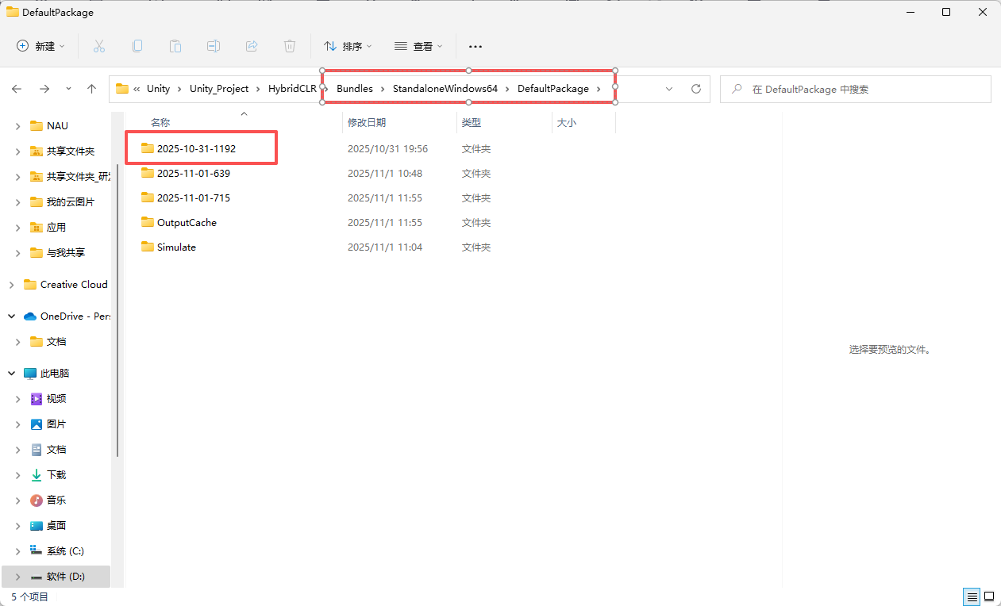1001x606 pixels.
Task: Select 共享文件夹_研 in sidebar
Action: (x=79, y=177)
